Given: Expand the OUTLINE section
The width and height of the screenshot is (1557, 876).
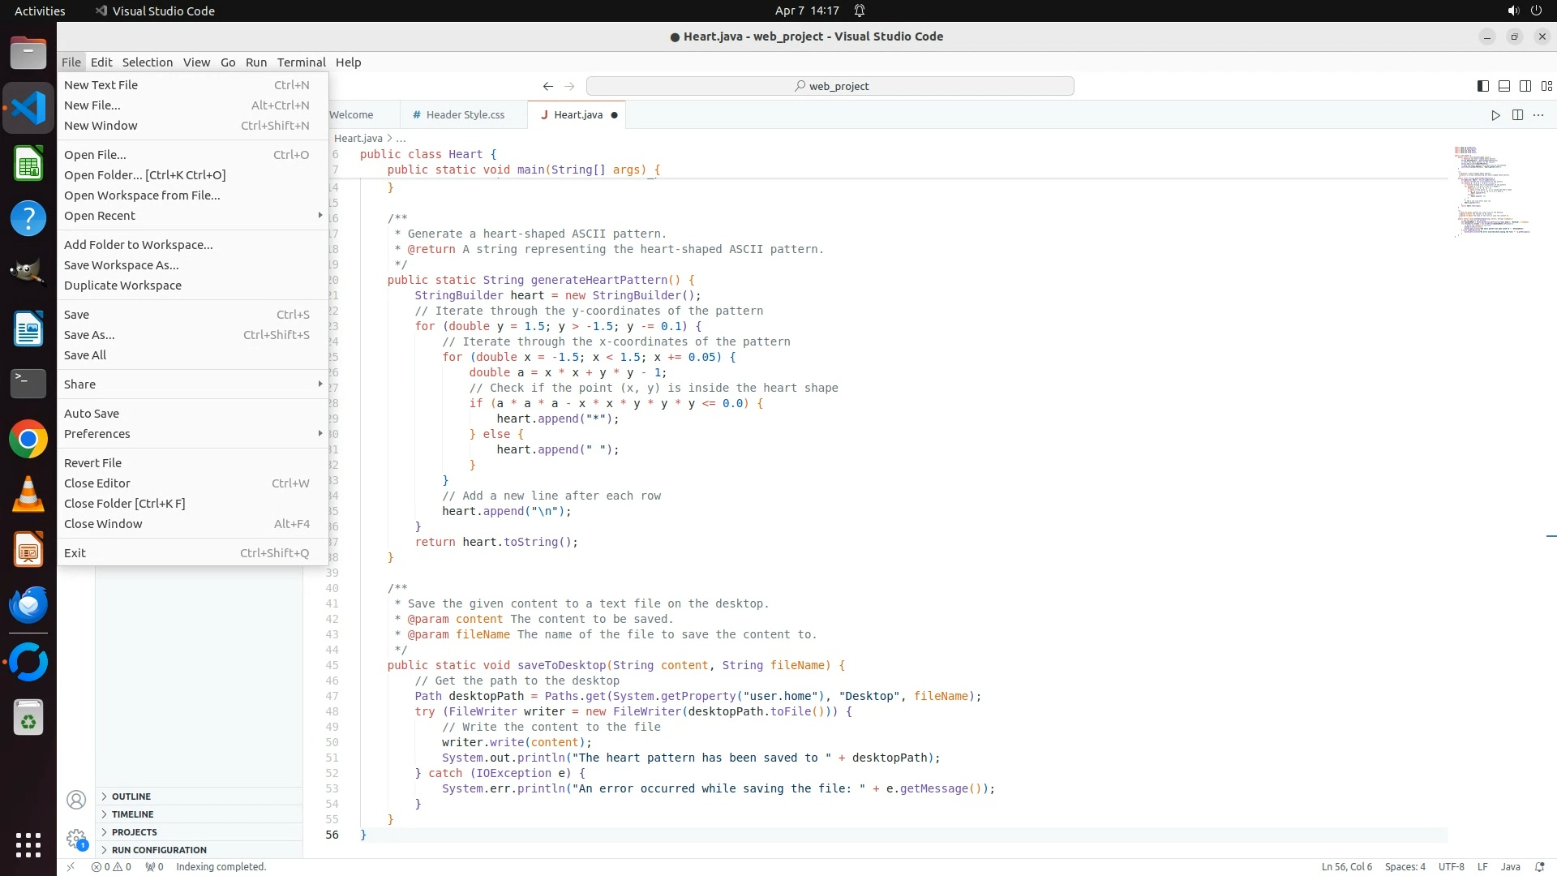Looking at the screenshot, I should tap(131, 797).
